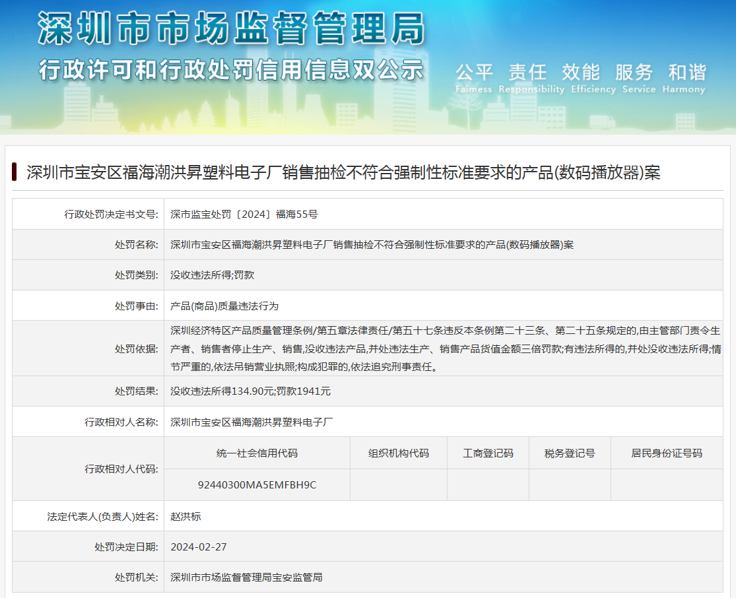Click the 法定代表人(负责人)姓名 row label

click(103, 516)
